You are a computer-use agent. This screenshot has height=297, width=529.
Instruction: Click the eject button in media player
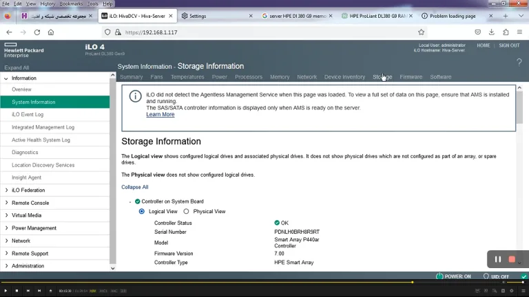50,291
